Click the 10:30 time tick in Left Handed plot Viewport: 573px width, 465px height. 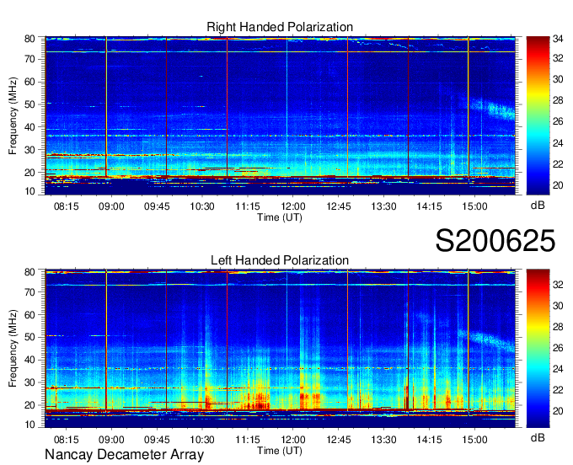[x=202, y=440]
